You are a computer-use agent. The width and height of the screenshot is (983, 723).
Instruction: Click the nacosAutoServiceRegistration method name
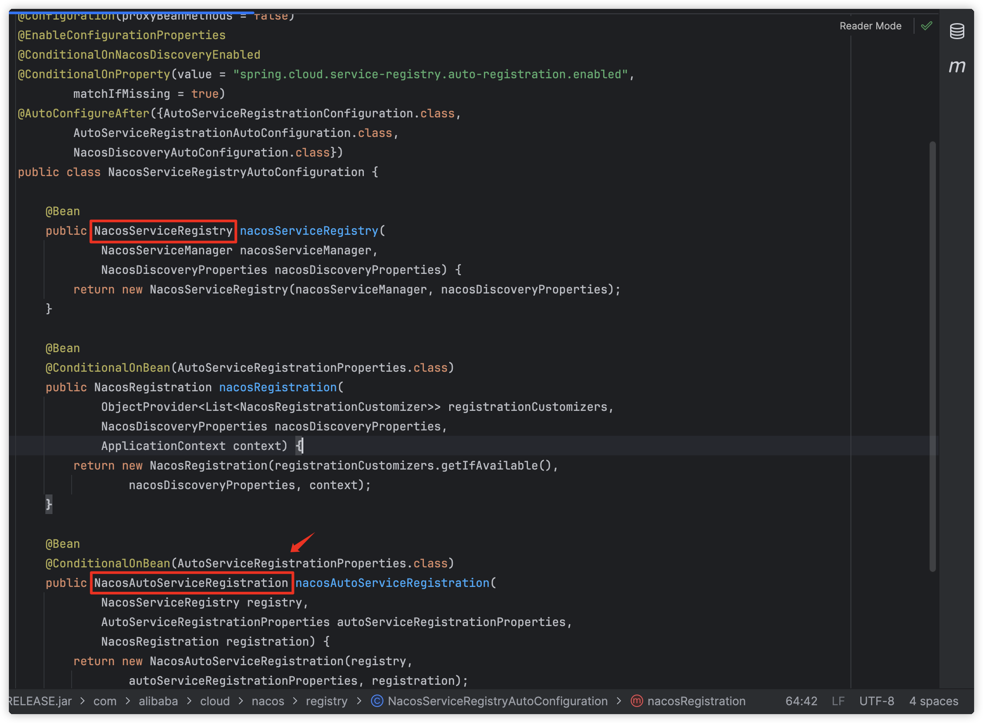pyautogui.click(x=392, y=582)
